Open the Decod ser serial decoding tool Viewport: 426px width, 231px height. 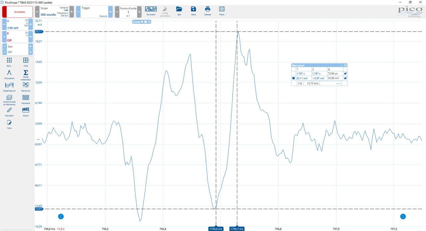tap(26, 87)
